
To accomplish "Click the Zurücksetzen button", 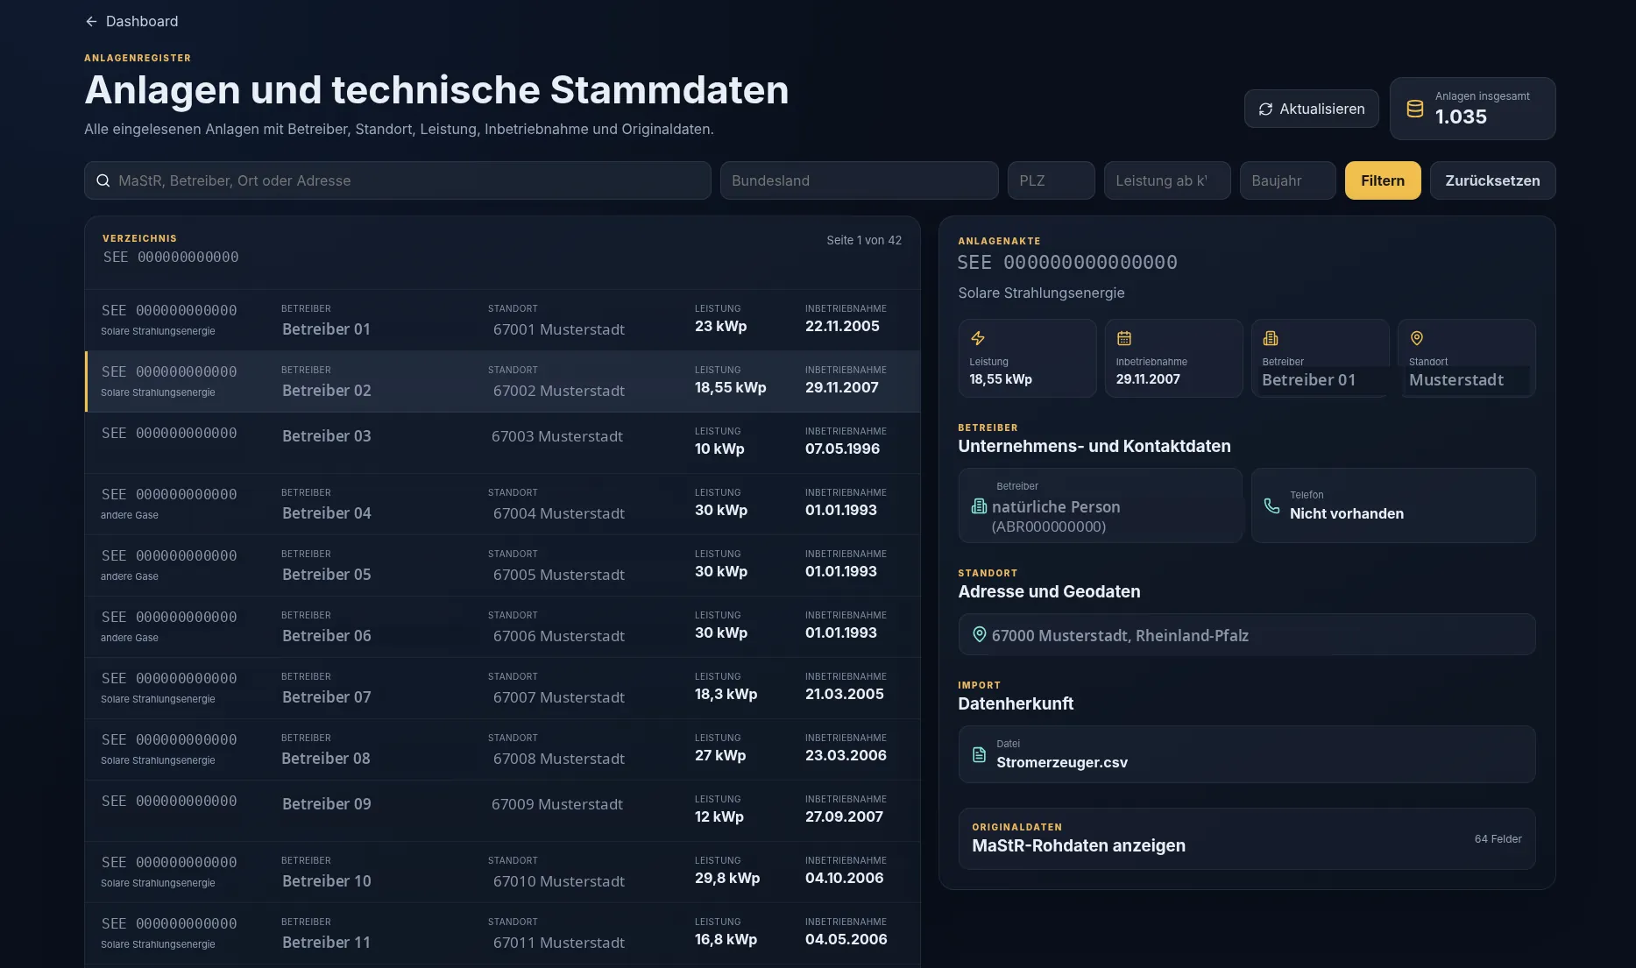I will click(1493, 180).
